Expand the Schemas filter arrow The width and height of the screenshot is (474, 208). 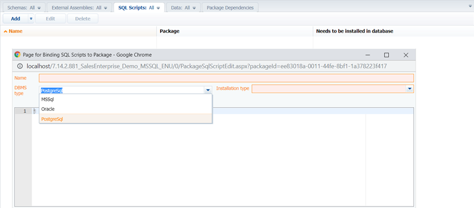tap(39, 8)
